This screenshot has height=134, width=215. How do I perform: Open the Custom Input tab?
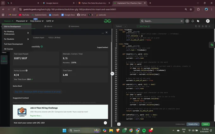click(39, 38)
